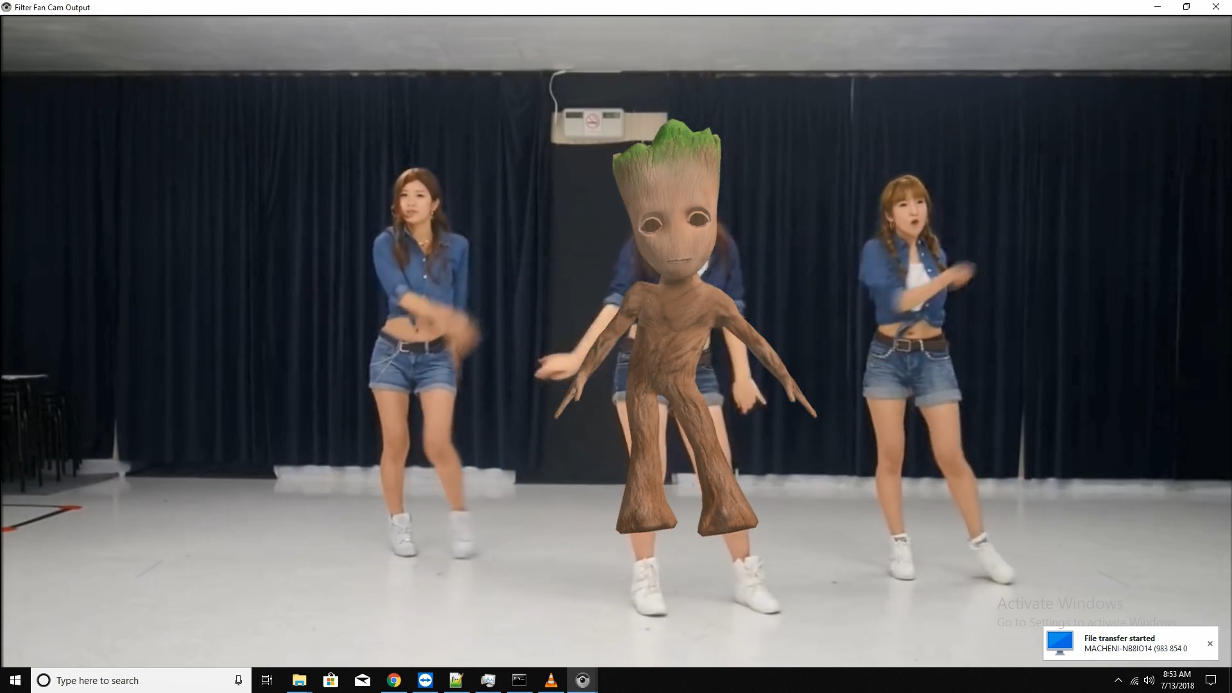Open the performance monitor icon in taskbar

pos(488,680)
